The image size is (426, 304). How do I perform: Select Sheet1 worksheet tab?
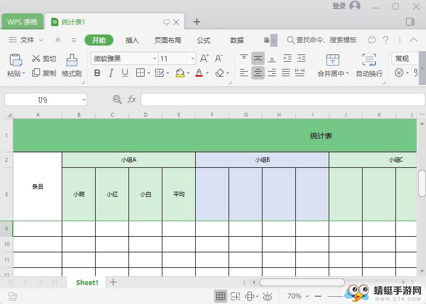(x=87, y=282)
